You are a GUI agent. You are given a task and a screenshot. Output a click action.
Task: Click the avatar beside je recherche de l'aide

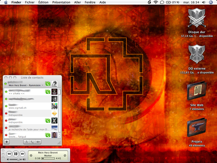coord(55,128)
